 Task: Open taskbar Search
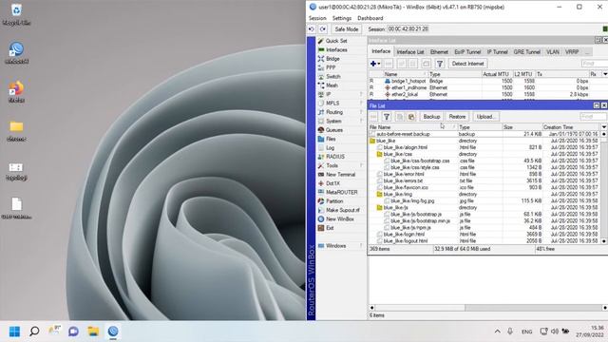(34, 332)
